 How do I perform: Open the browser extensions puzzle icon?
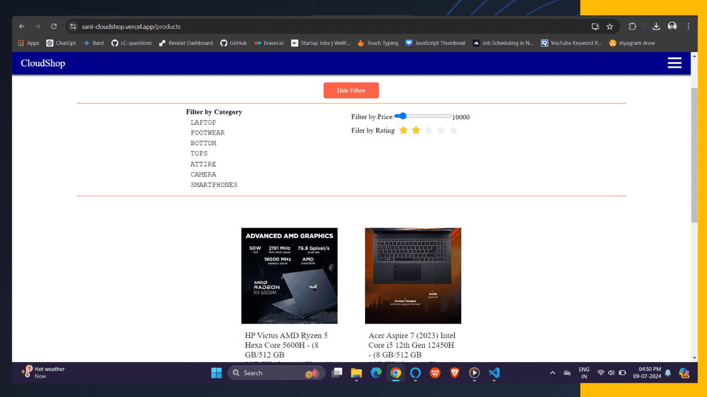point(632,26)
